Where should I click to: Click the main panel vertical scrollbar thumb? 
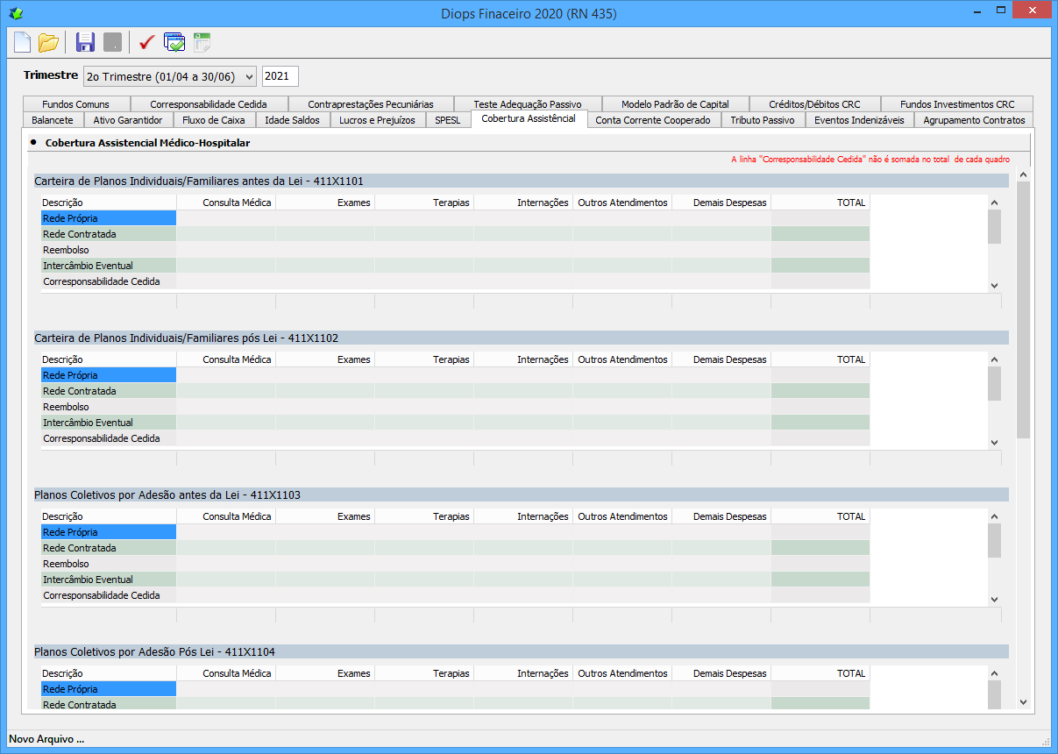(1023, 310)
